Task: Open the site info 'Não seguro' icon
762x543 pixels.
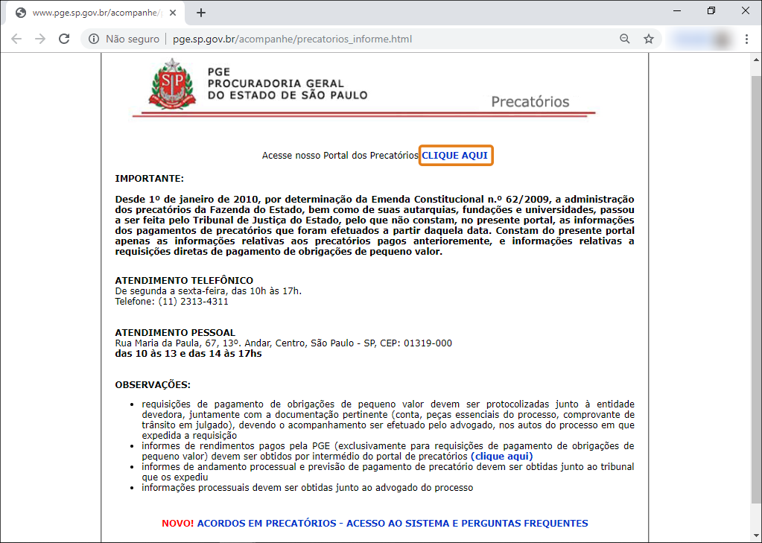Action: (94, 39)
